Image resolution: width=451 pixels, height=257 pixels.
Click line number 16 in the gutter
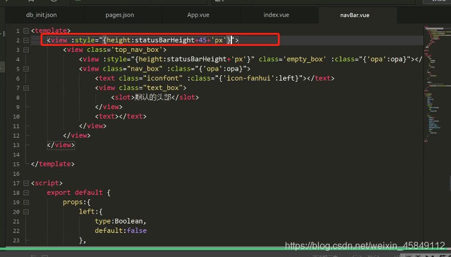coord(16,173)
